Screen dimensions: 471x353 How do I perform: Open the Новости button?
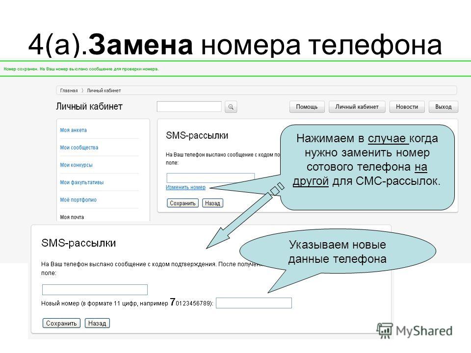tap(407, 107)
